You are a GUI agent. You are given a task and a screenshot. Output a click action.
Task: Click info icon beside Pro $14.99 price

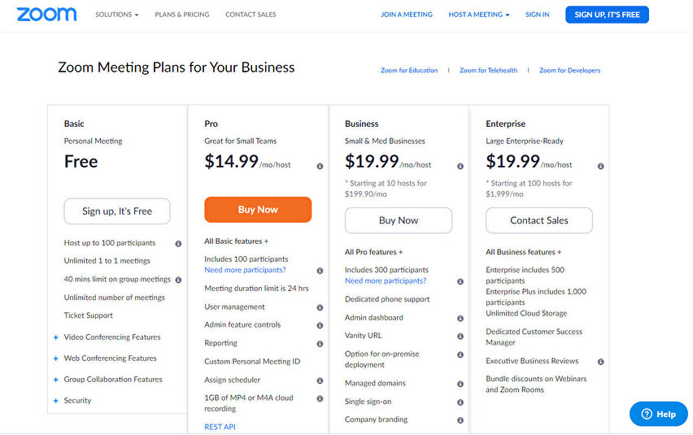(x=320, y=166)
